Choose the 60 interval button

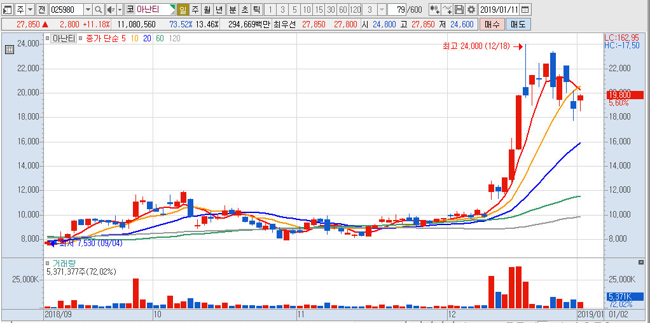(343, 9)
